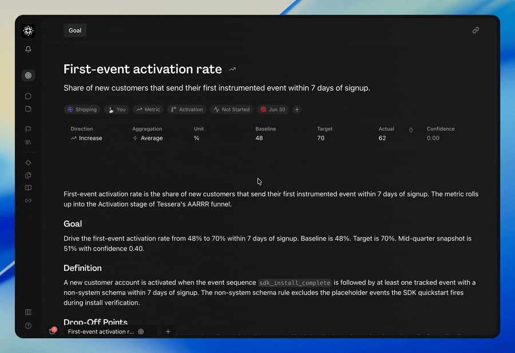Open notifications bell in sidebar
515x353 pixels.
pyautogui.click(x=28, y=49)
